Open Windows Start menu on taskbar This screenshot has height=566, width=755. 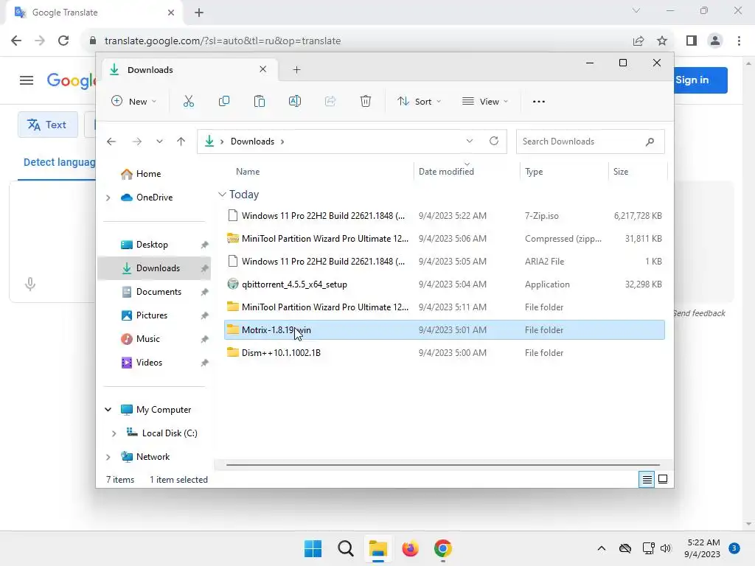click(x=313, y=548)
